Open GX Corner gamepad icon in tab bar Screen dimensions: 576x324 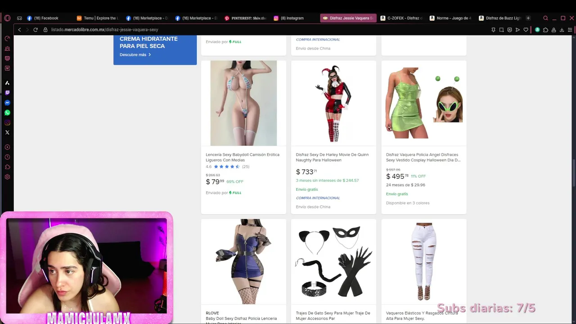(x=19, y=18)
